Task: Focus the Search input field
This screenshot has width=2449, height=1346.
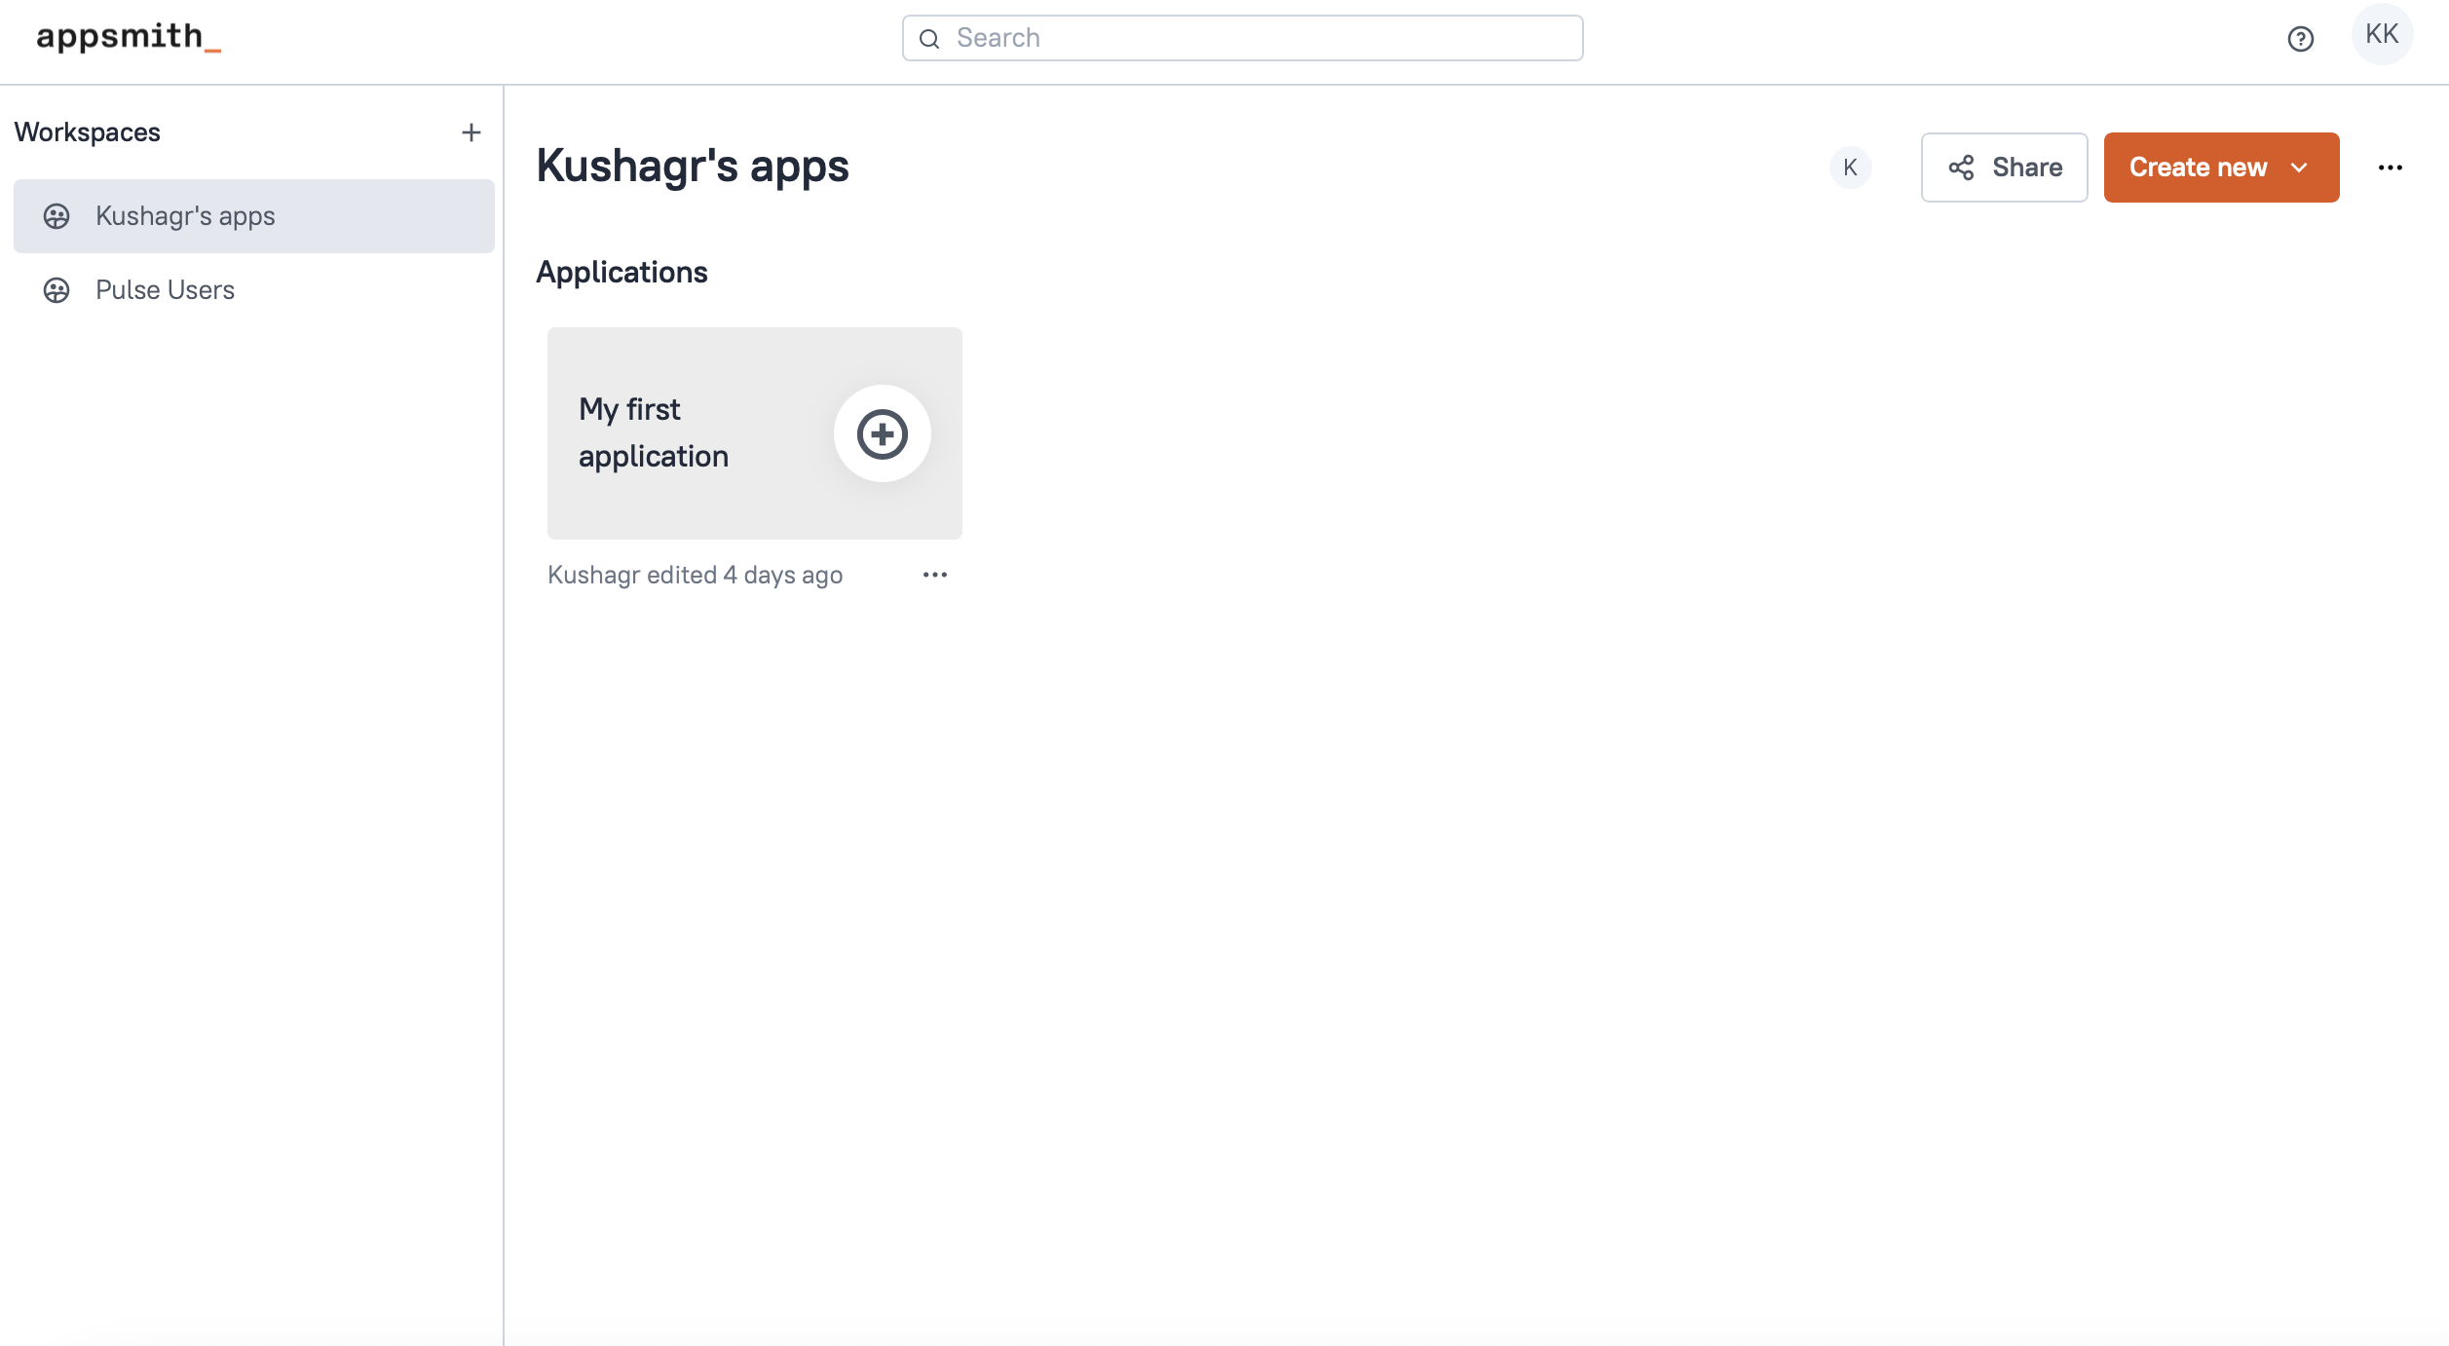Action: (1257, 39)
